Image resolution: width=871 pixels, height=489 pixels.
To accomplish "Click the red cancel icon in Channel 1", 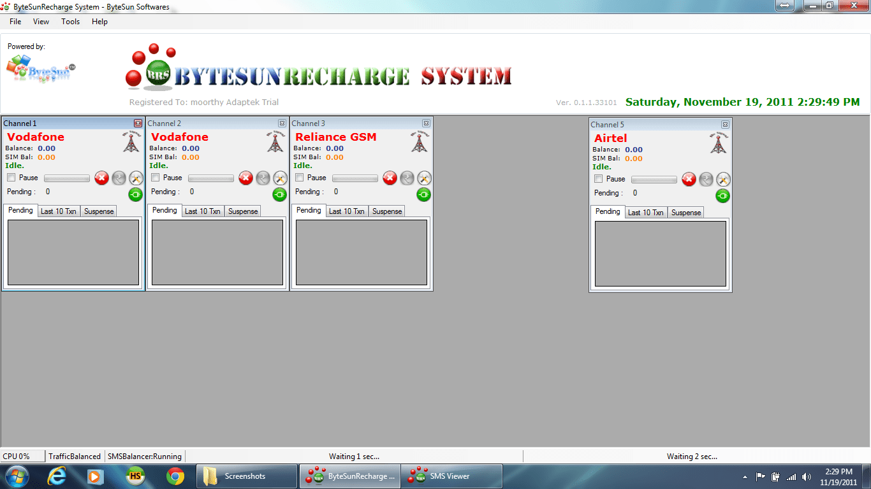I will coord(101,178).
